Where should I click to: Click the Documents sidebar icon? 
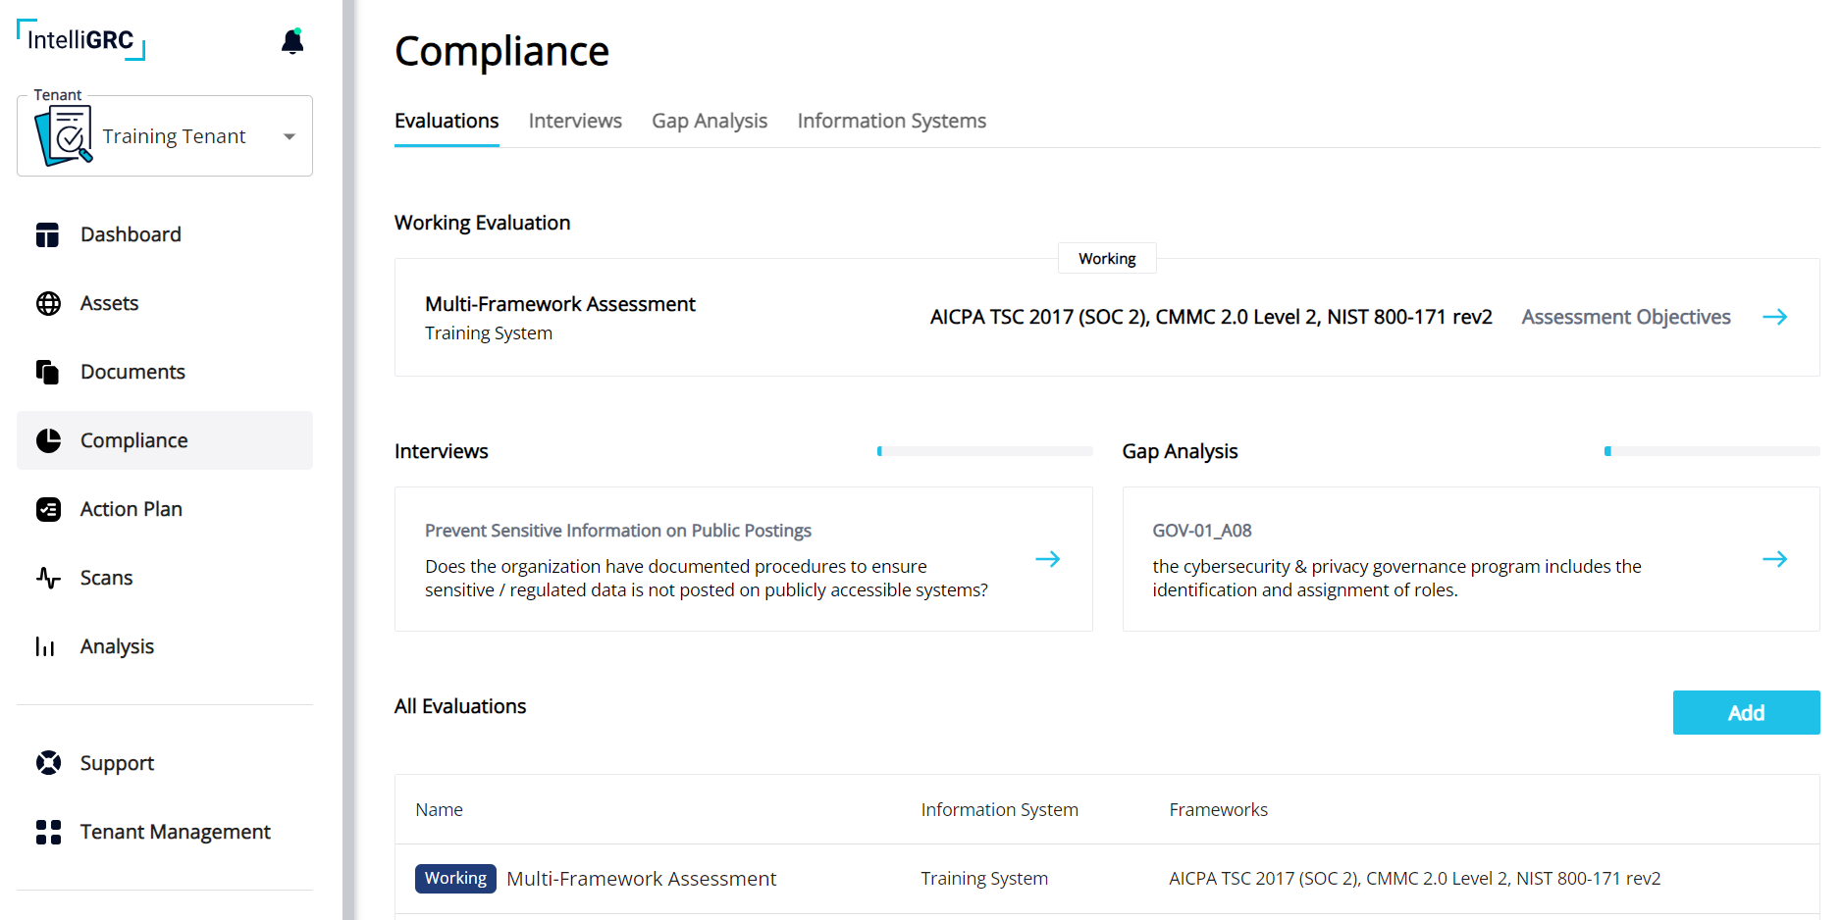(x=48, y=373)
